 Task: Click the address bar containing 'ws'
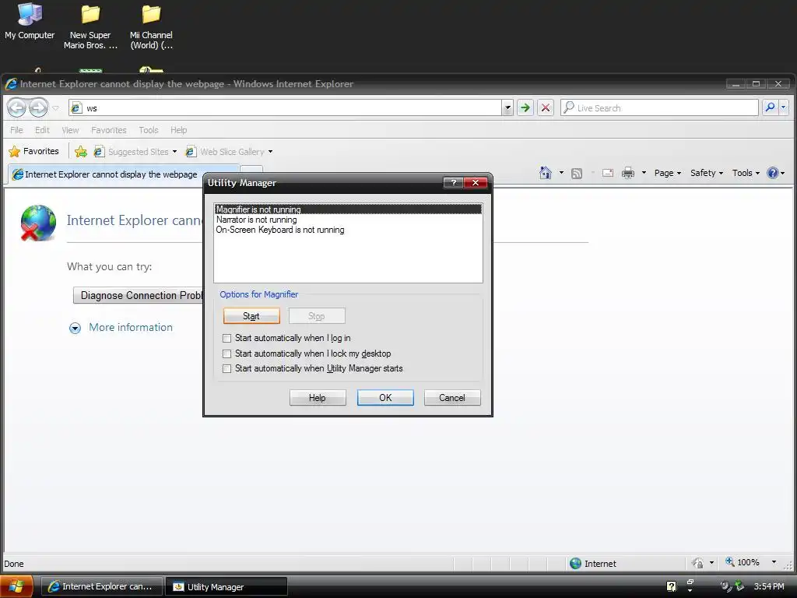285,107
